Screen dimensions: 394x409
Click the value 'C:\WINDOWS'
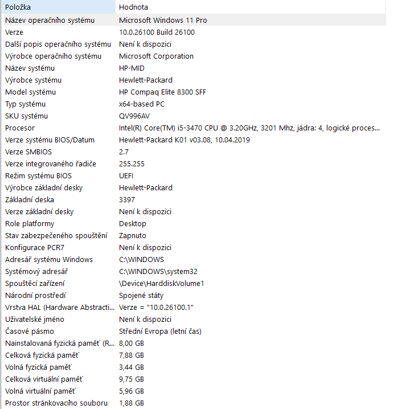(x=141, y=260)
